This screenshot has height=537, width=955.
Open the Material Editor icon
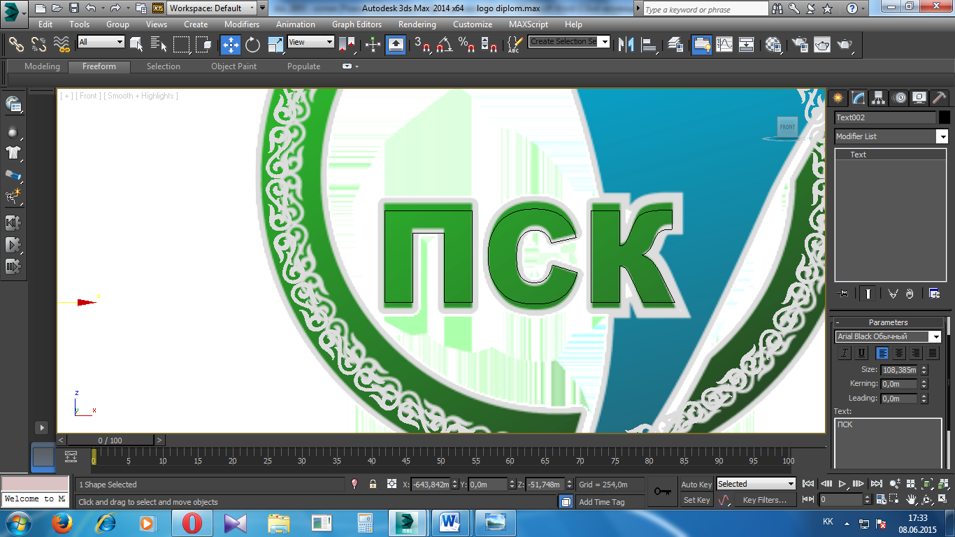[773, 45]
